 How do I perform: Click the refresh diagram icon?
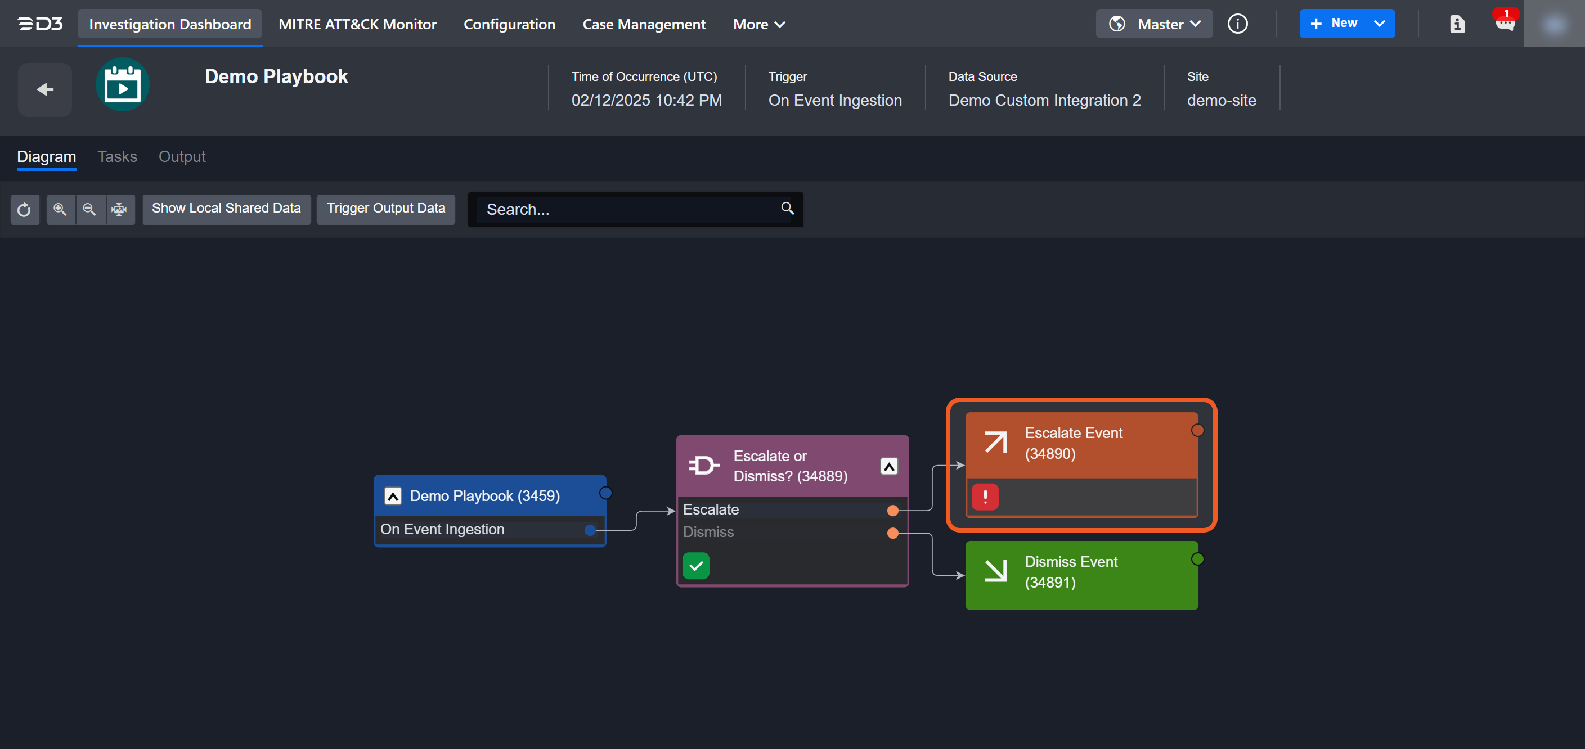[x=25, y=210]
